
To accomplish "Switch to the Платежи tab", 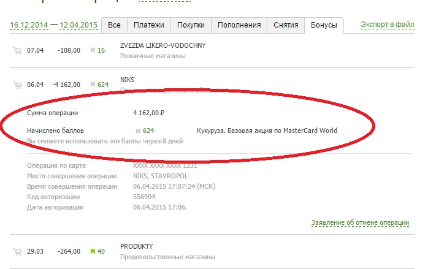I will coord(148,25).
